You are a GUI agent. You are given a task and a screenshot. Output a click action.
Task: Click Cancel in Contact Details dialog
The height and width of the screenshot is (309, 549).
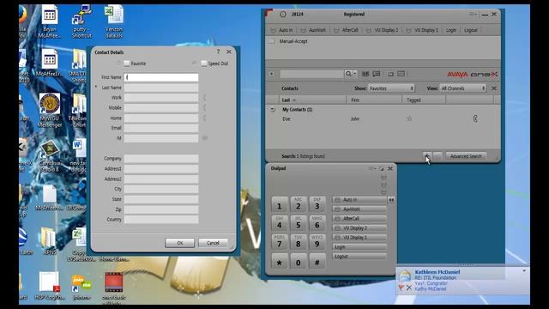[213, 243]
